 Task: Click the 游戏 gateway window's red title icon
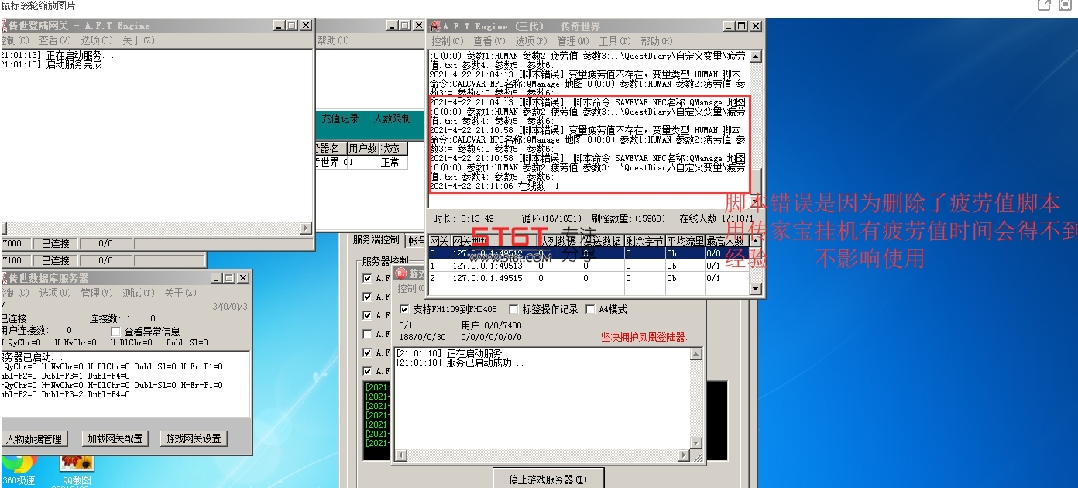(x=401, y=274)
